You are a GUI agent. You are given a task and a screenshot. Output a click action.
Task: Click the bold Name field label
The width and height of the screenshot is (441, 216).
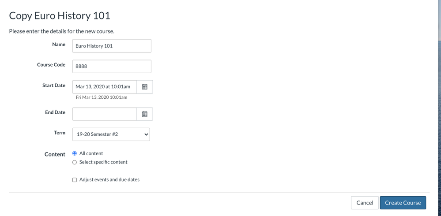(x=59, y=45)
